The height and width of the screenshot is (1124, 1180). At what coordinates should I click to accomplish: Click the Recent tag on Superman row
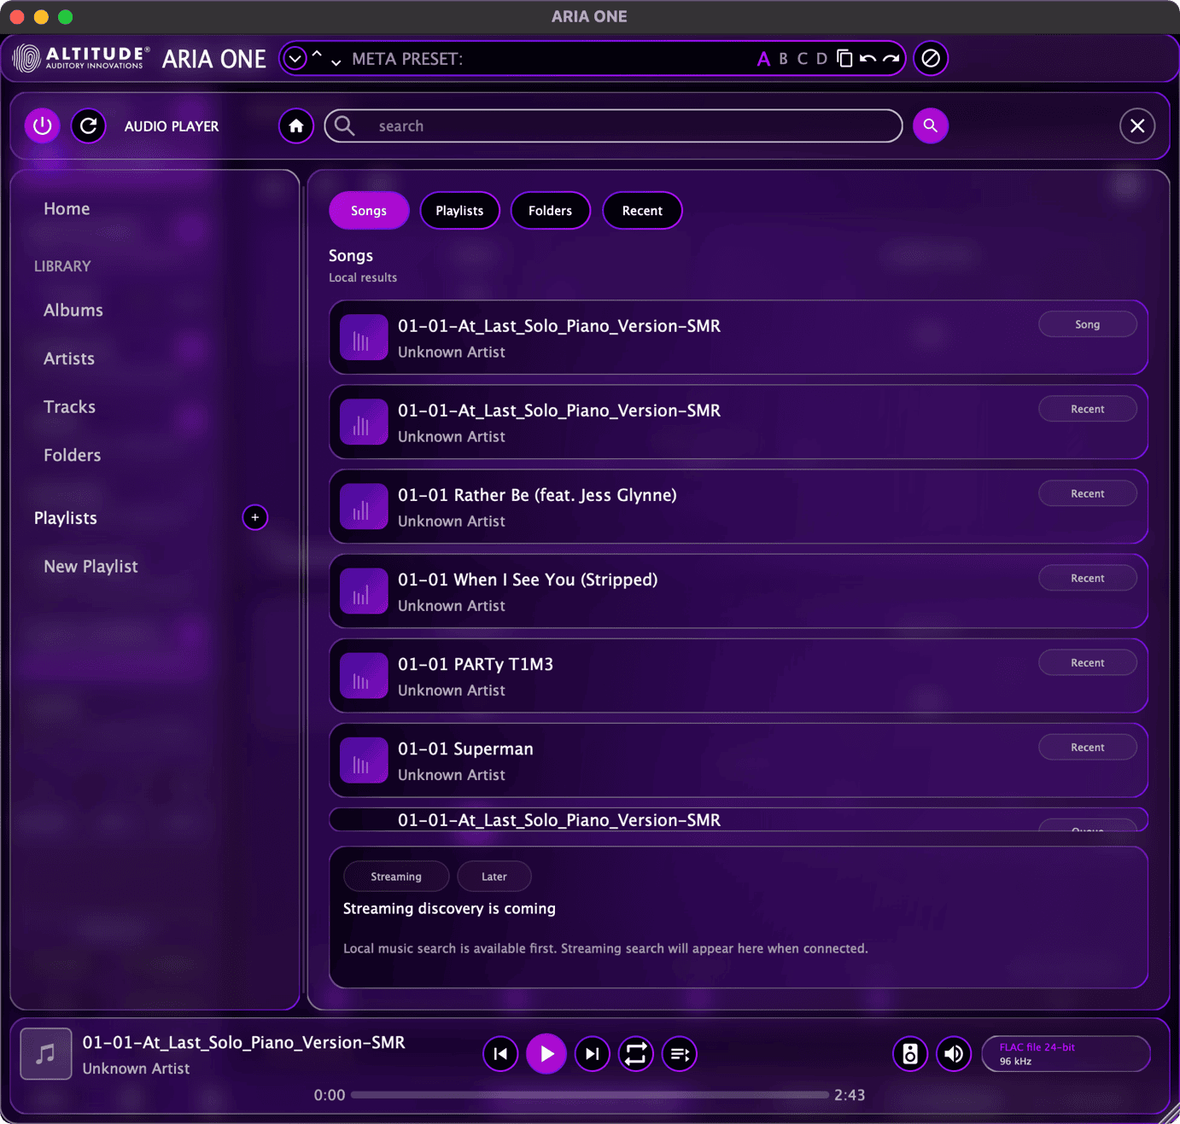coord(1087,747)
